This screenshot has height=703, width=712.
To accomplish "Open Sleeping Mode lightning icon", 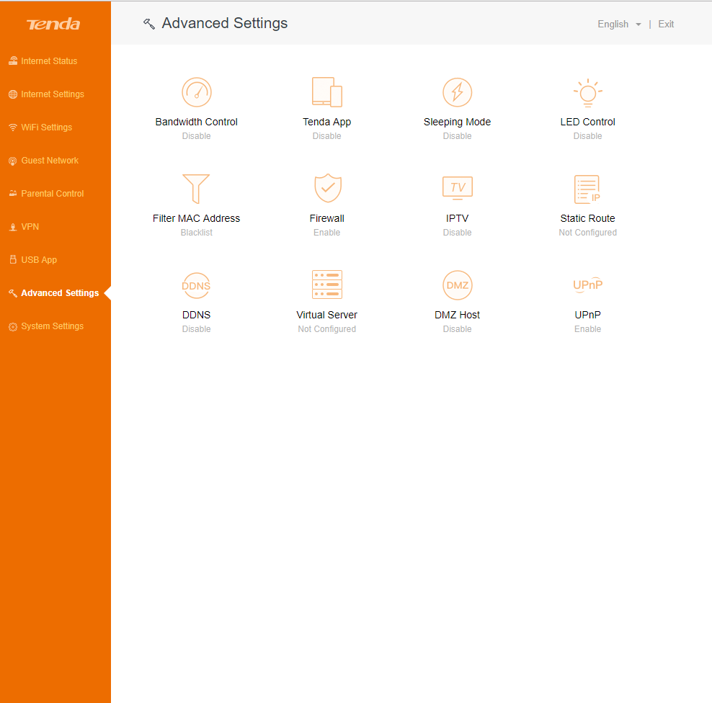I will (x=458, y=92).
